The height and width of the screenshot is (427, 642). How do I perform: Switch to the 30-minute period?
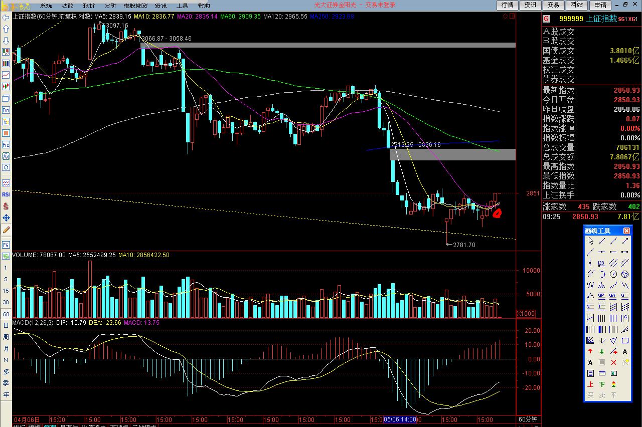[6, 302]
